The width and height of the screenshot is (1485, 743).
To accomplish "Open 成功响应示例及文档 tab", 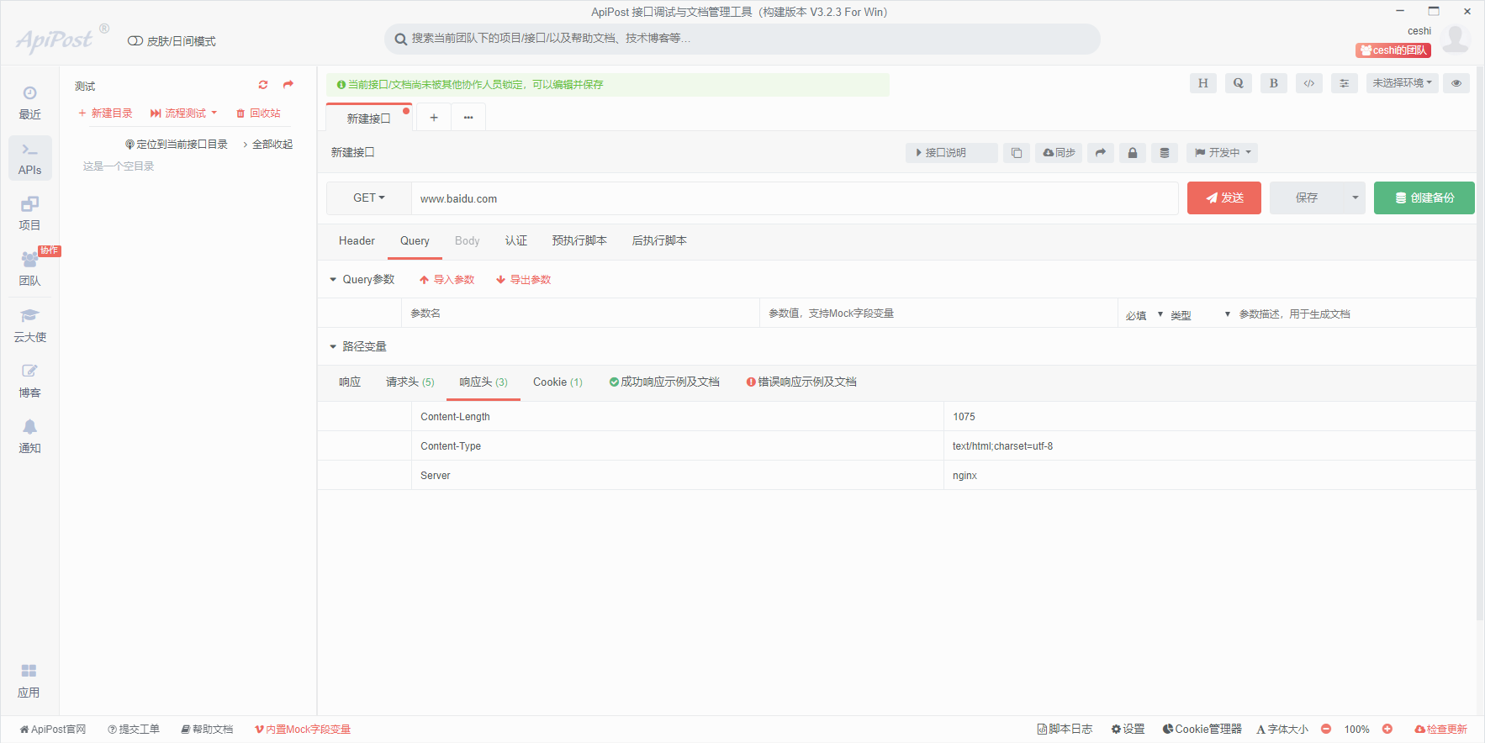I will point(664,382).
